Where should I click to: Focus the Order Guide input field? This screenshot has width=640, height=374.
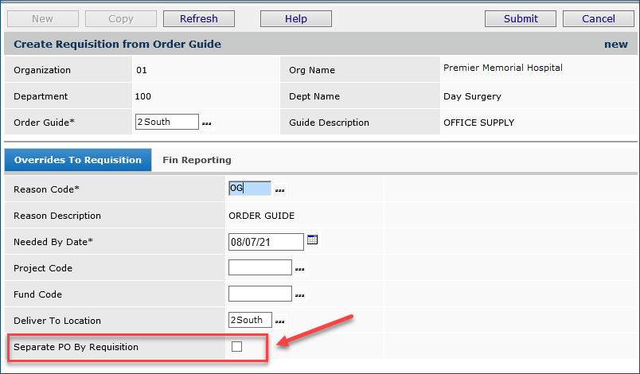pyautogui.click(x=167, y=122)
